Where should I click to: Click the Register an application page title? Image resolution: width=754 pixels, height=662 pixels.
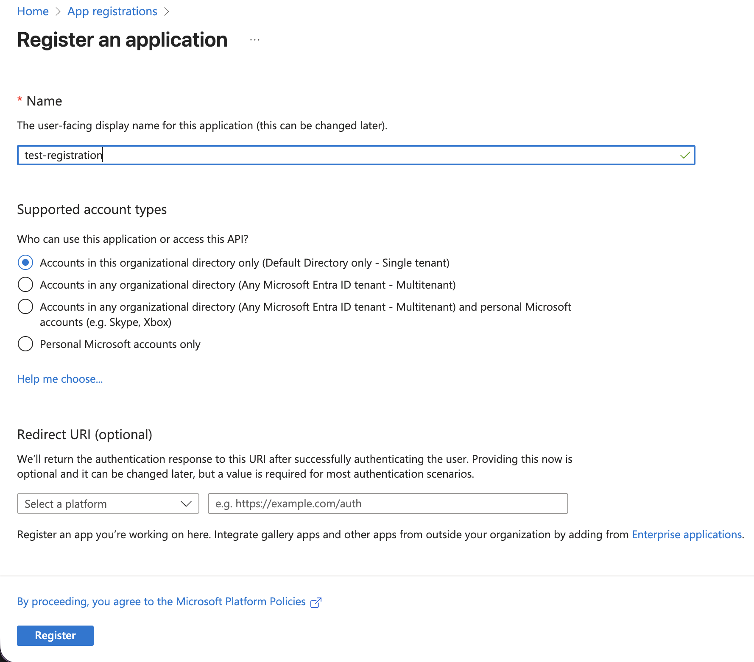[122, 40]
